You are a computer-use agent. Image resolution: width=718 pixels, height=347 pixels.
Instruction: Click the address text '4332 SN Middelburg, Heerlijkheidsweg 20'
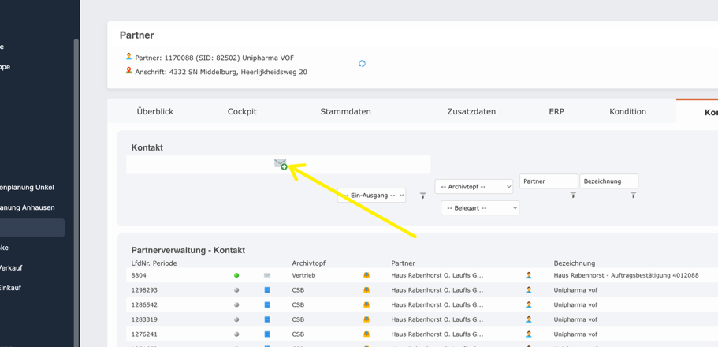(x=238, y=72)
